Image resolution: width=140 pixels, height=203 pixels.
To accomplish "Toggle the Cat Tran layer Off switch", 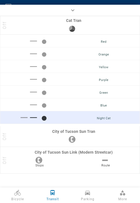I will click(x=4, y=26).
